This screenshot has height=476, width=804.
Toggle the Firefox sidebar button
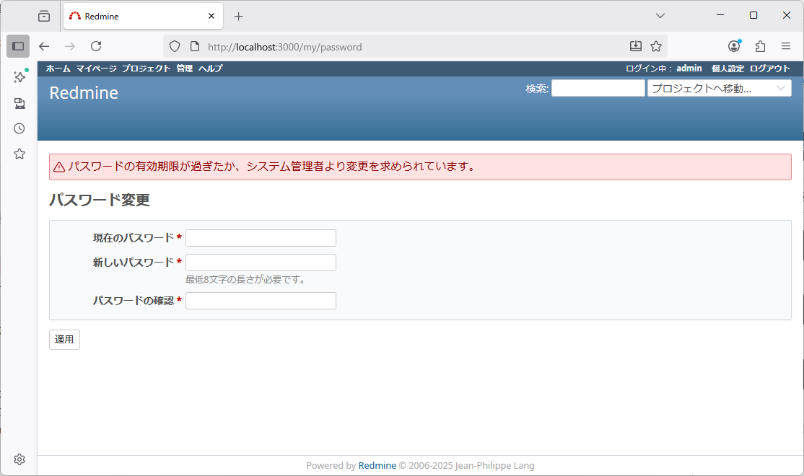click(x=18, y=46)
